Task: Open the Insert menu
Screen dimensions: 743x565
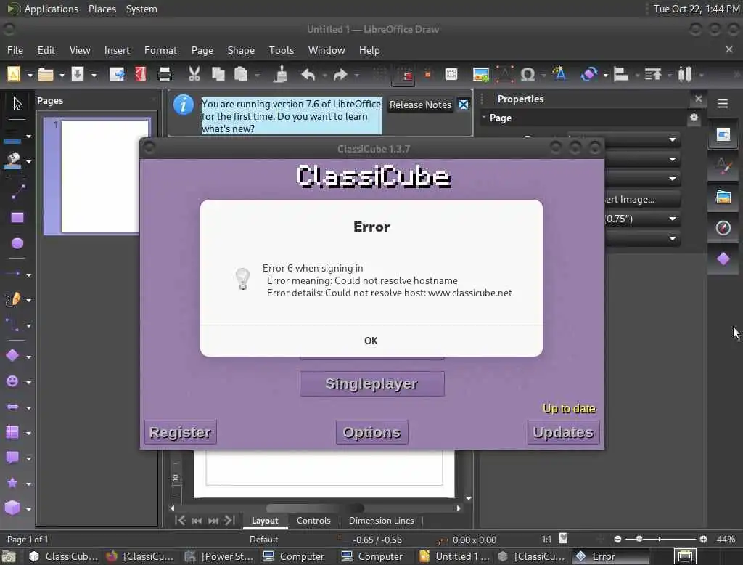Action: (x=117, y=50)
